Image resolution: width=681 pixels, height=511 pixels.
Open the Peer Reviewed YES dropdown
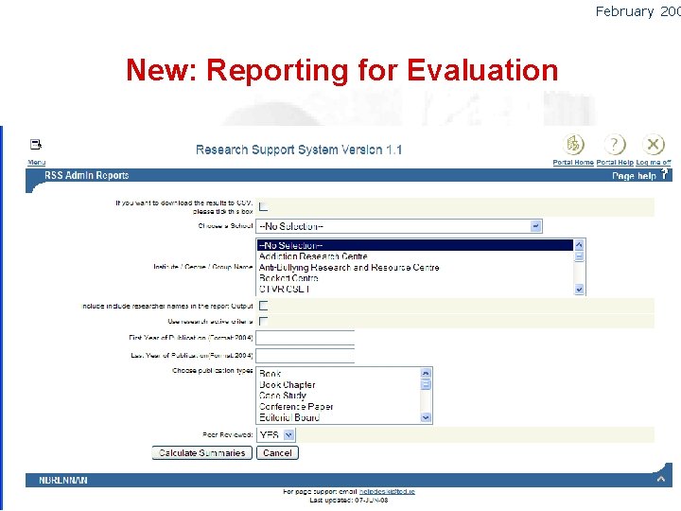(x=276, y=434)
